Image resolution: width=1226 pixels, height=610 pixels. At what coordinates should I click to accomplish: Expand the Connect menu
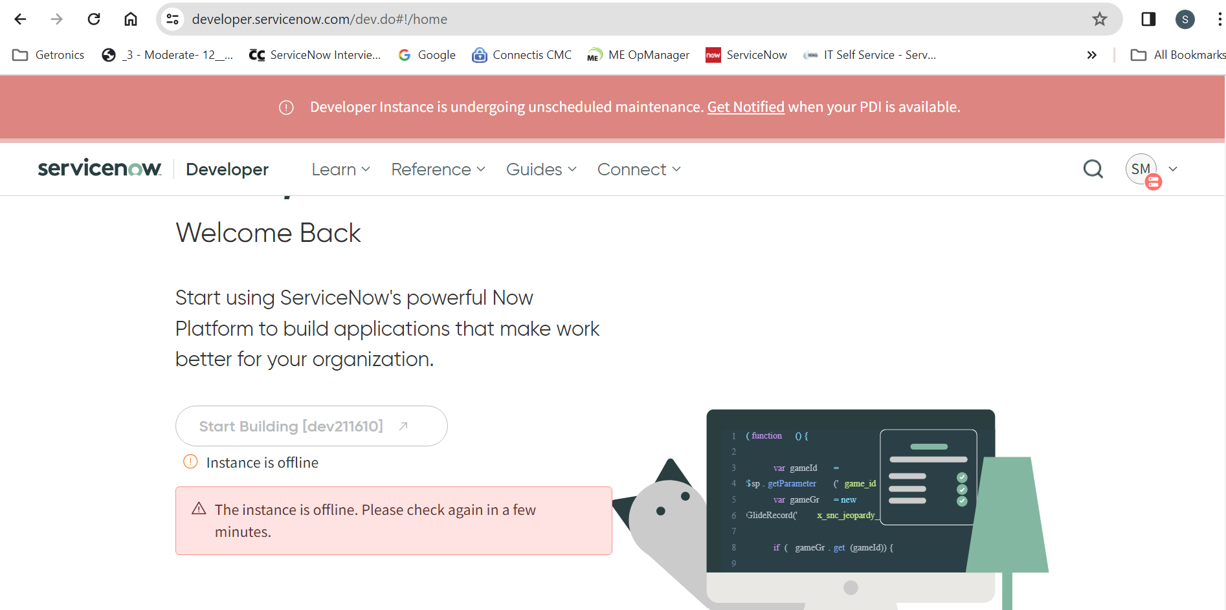click(639, 169)
